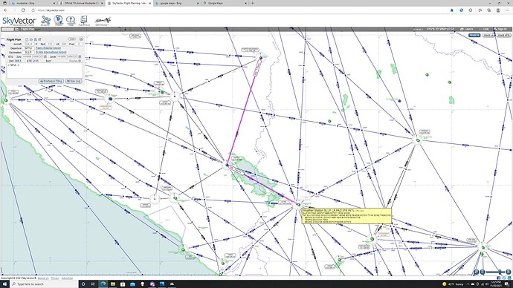Open the Help speech-bubble icon

click(71, 20)
